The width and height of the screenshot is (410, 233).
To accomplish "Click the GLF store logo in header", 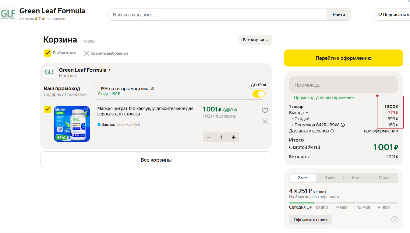I will [8, 15].
